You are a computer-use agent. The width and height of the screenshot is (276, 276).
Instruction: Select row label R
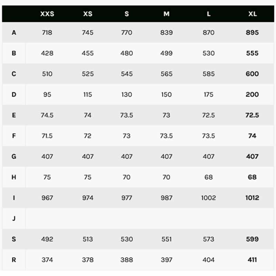[x=14, y=260]
